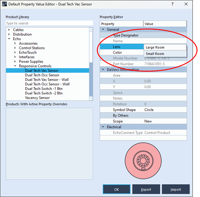
Task: Expand the Power Supplies subcategory
Action: 15,62
